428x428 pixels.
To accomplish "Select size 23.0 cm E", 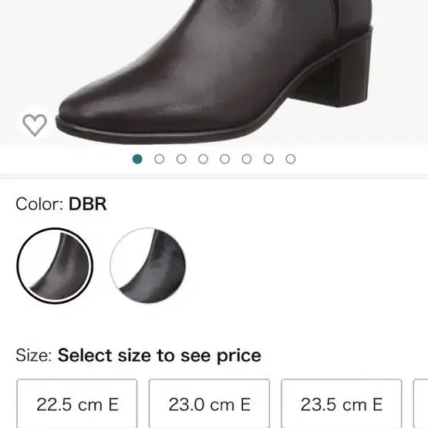I will (x=209, y=403).
